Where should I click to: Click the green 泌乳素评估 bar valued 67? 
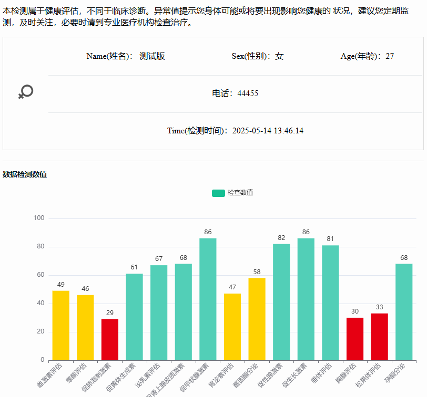(x=159, y=312)
